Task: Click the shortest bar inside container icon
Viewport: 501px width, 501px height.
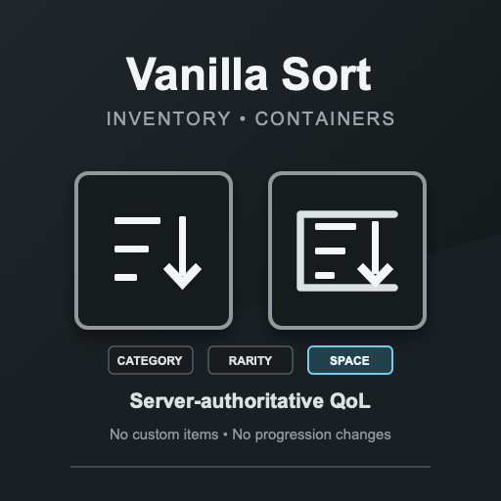Action: 325,275
